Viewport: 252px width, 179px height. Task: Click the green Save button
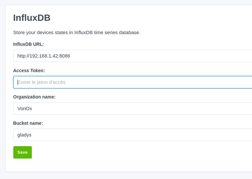[x=22, y=152]
